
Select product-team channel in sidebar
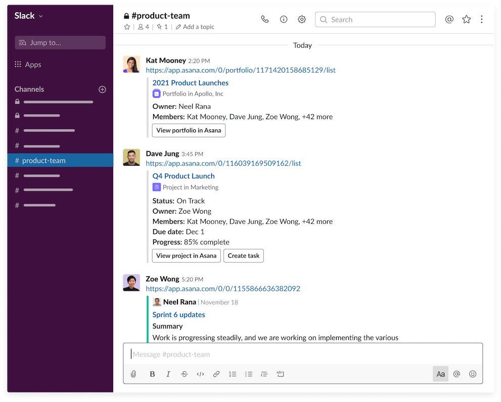pyautogui.click(x=43, y=161)
